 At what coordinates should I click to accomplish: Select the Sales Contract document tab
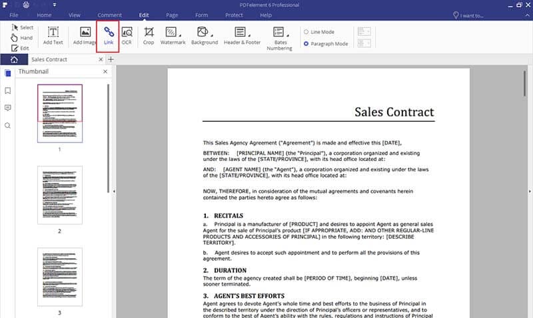coord(49,59)
